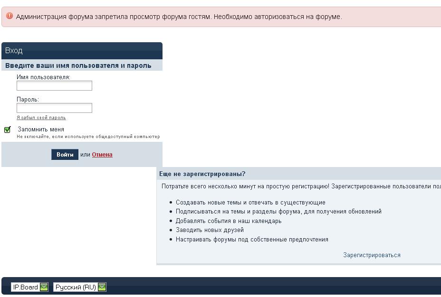Click the "Пароль:" field label
Viewport: 441px width, 297px height.
point(28,100)
